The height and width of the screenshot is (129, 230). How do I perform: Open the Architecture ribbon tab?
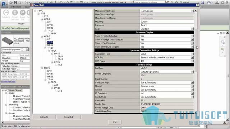[16, 7]
